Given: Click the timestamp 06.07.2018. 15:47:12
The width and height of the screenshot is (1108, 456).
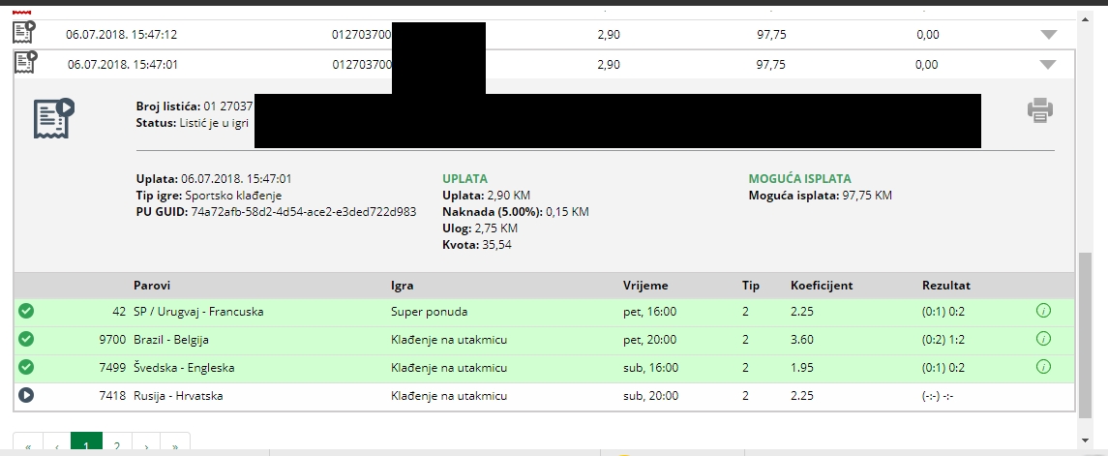Looking at the screenshot, I should tap(122, 35).
